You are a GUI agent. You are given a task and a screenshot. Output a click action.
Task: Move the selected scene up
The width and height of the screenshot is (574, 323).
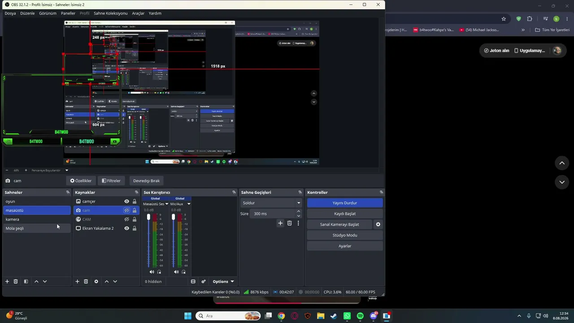click(x=36, y=282)
